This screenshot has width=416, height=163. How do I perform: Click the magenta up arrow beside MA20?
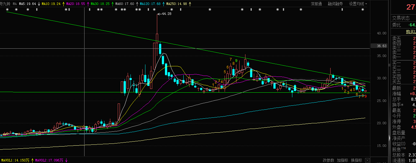tap(88, 4)
